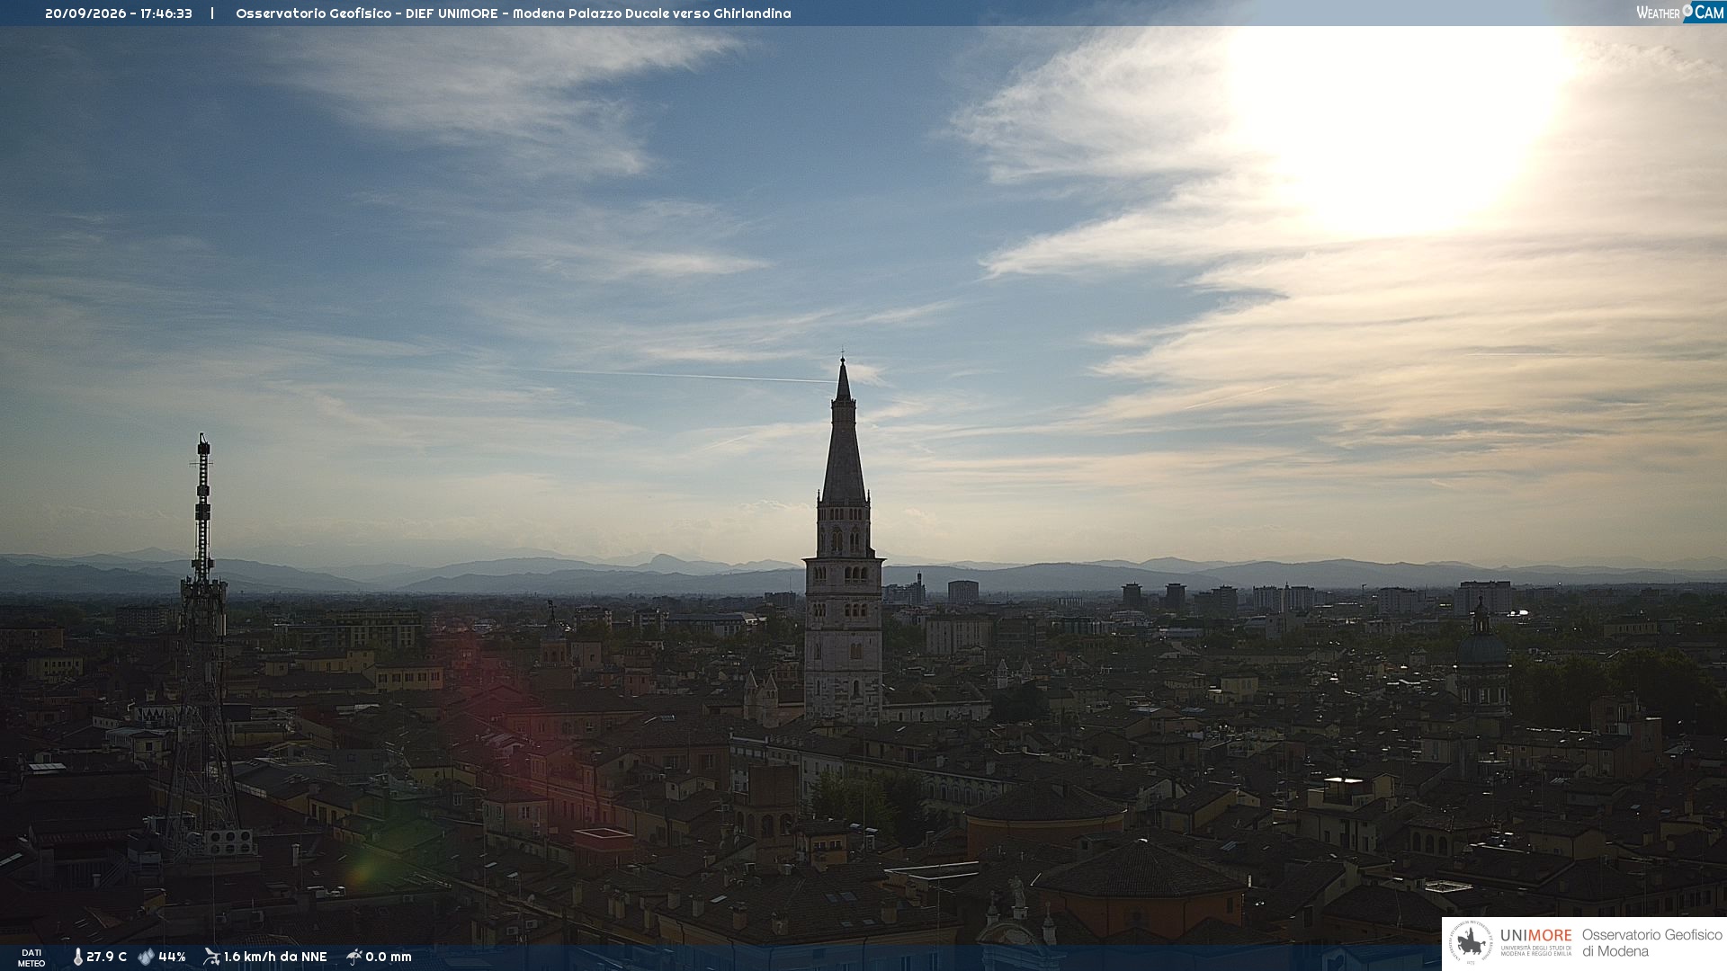Open the WeatherCam logo

coord(1680,12)
